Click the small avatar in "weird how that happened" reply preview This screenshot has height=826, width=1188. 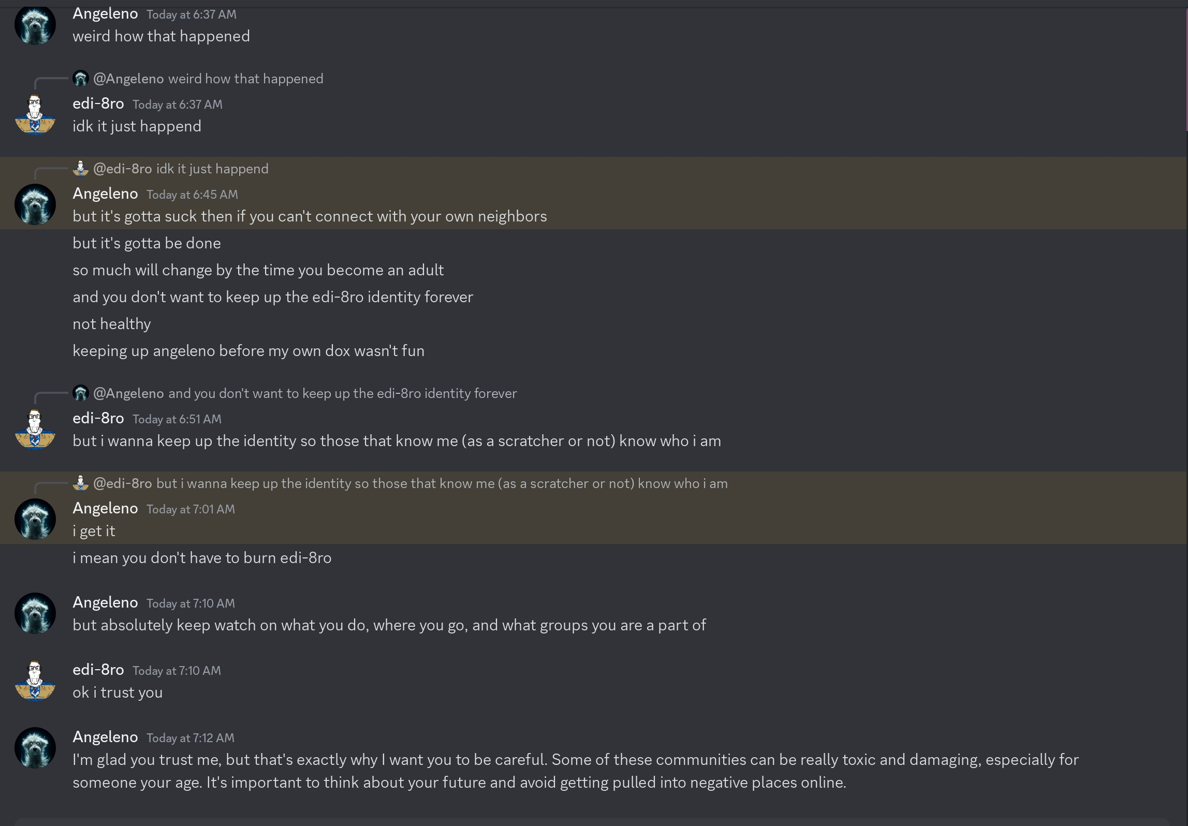pos(81,79)
